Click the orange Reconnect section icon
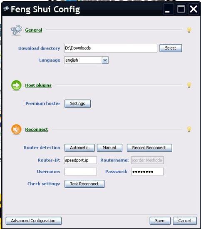201x229 pixels. coord(16,129)
